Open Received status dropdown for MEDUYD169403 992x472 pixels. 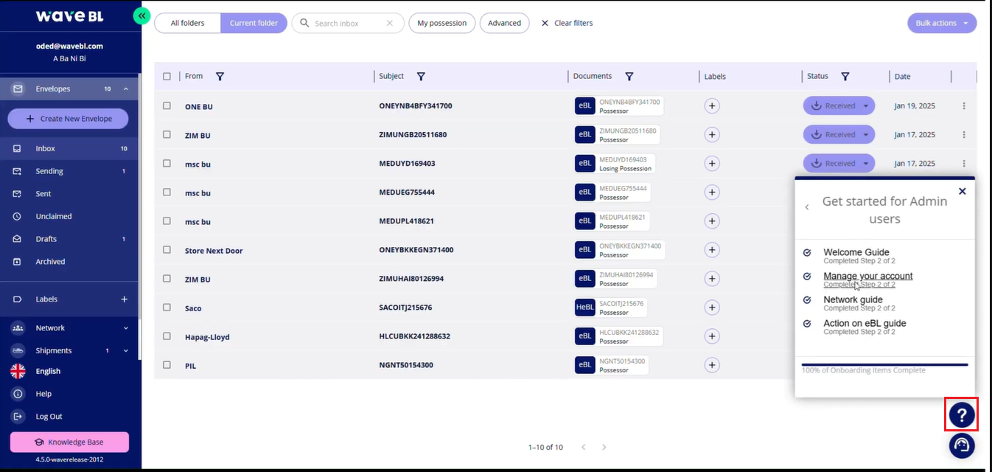[x=839, y=164]
